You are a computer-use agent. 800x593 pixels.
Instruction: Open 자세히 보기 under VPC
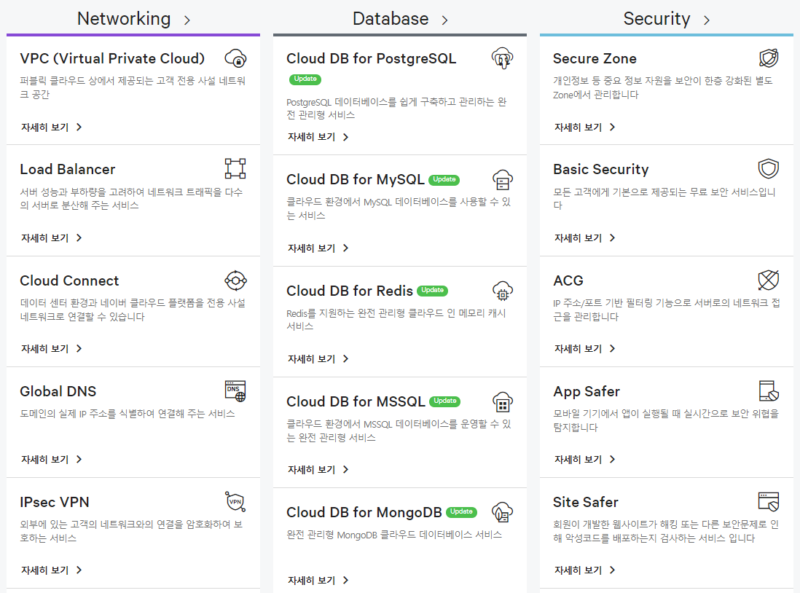[51, 127]
